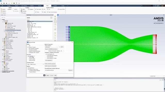Viewport: 165px width, 92px height.
Task: Click the Monitors icon in Solution tree
Action: pyautogui.click(x=4, y=55)
